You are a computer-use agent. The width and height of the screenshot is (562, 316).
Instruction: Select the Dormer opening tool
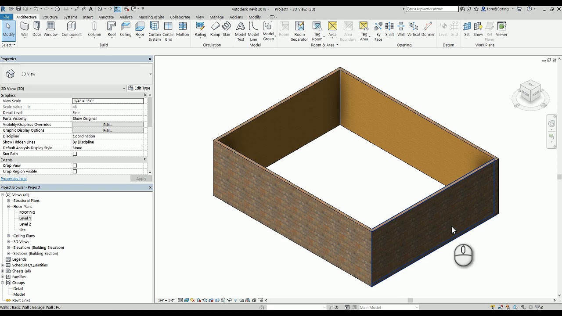(x=428, y=29)
